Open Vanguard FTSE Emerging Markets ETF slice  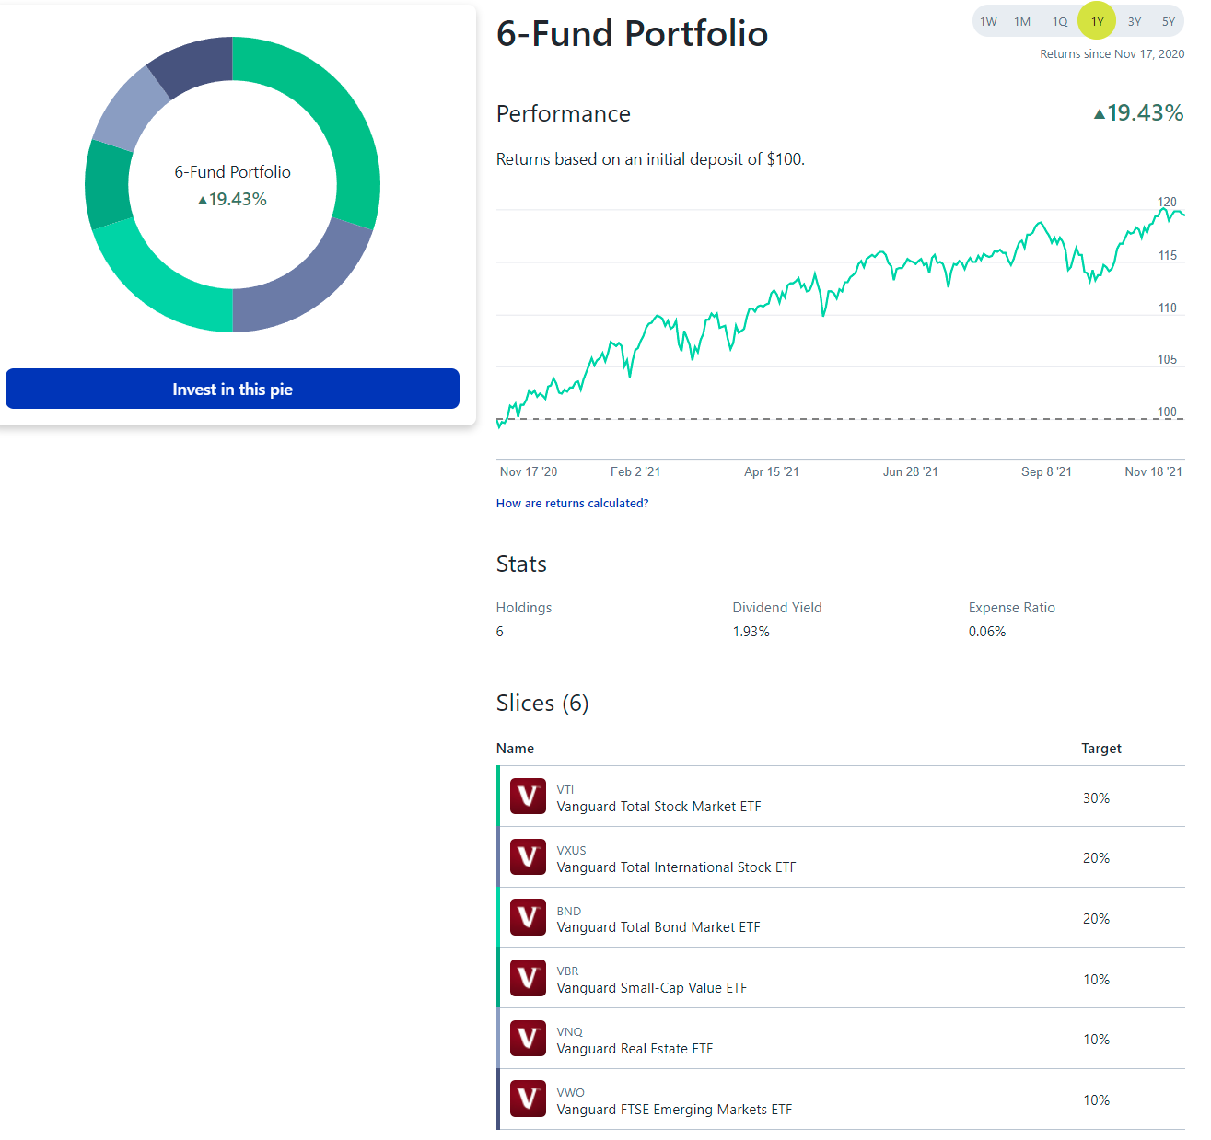[x=841, y=1099]
